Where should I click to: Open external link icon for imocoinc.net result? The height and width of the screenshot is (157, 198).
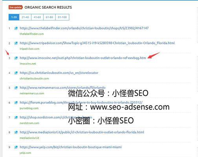click(16, 58)
